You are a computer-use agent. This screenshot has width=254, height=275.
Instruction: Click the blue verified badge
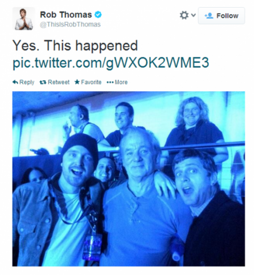coord(98,15)
